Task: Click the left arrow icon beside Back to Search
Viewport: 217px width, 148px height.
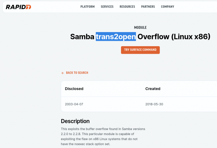Action: pyautogui.click(x=63, y=73)
